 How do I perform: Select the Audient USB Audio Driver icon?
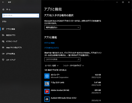point(47,99)
